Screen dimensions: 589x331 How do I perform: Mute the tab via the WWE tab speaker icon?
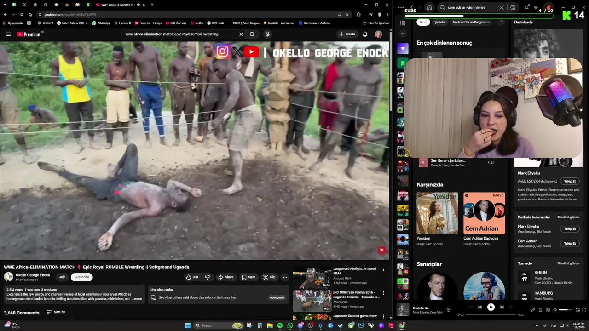click(x=138, y=5)
